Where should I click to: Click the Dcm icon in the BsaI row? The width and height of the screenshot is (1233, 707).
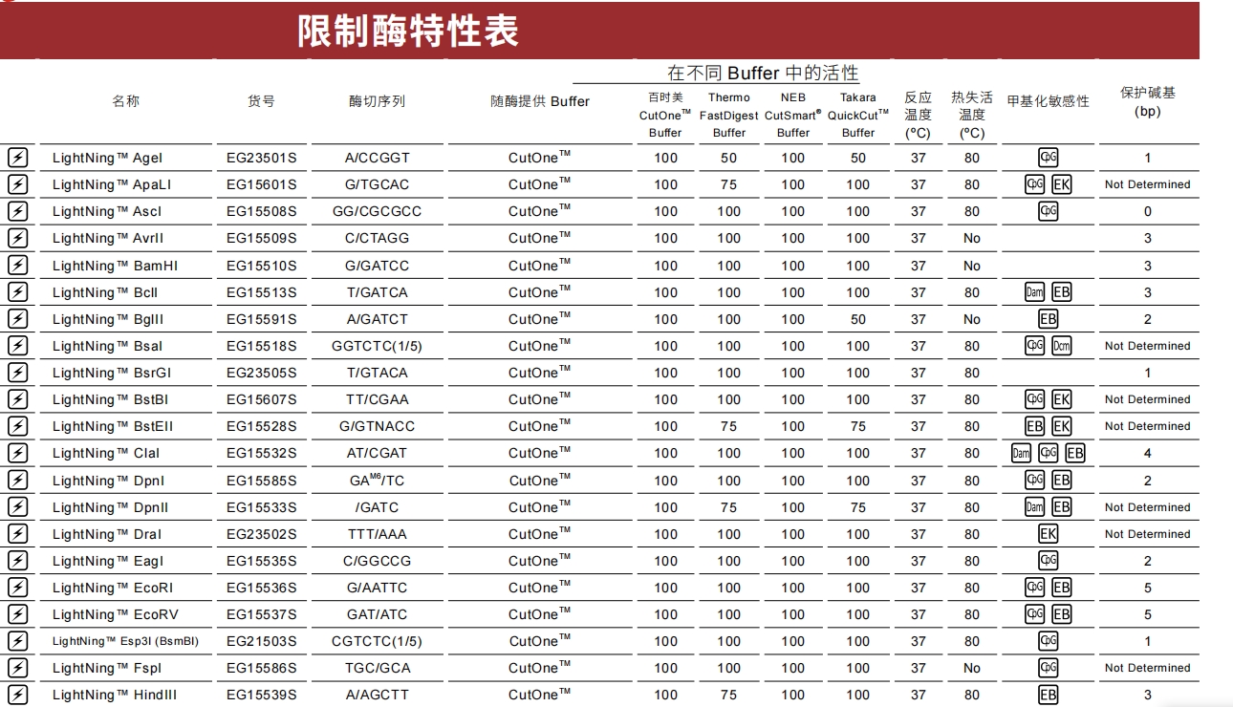pyautogui.click(x=1062, y=346)
